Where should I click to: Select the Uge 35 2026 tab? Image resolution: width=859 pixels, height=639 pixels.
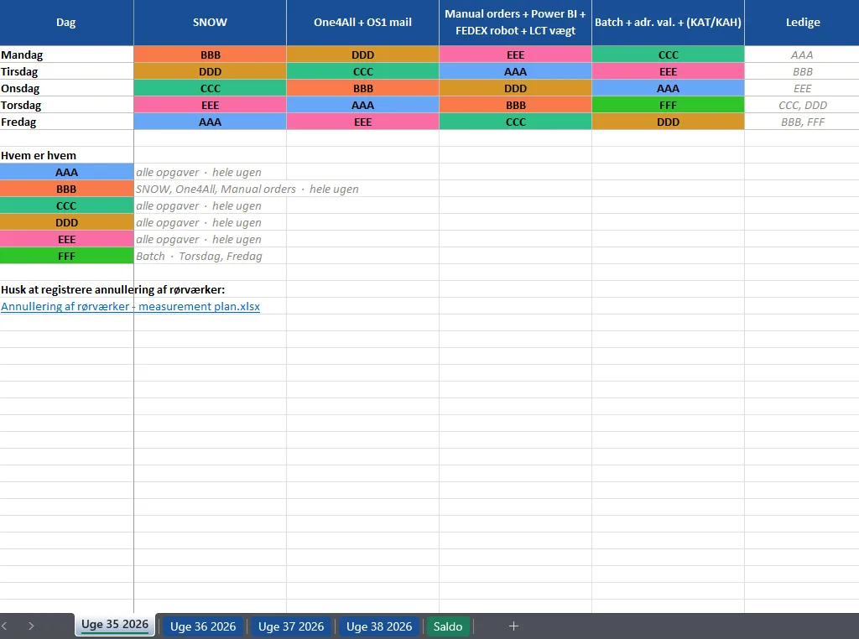pos(115,625)
